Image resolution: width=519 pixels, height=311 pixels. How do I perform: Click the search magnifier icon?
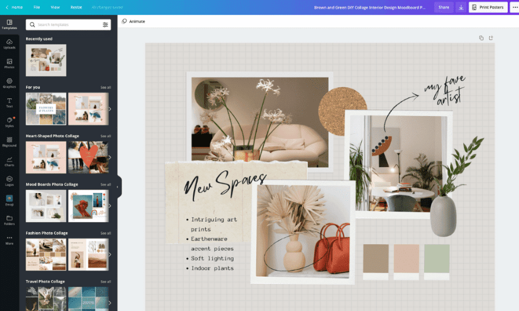tap(32, 24)
